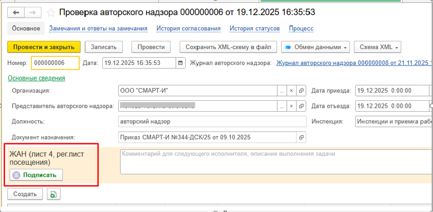This screenshot has width=433, height=212.
Task: Click the Подписать button
Action: point(36,175)
